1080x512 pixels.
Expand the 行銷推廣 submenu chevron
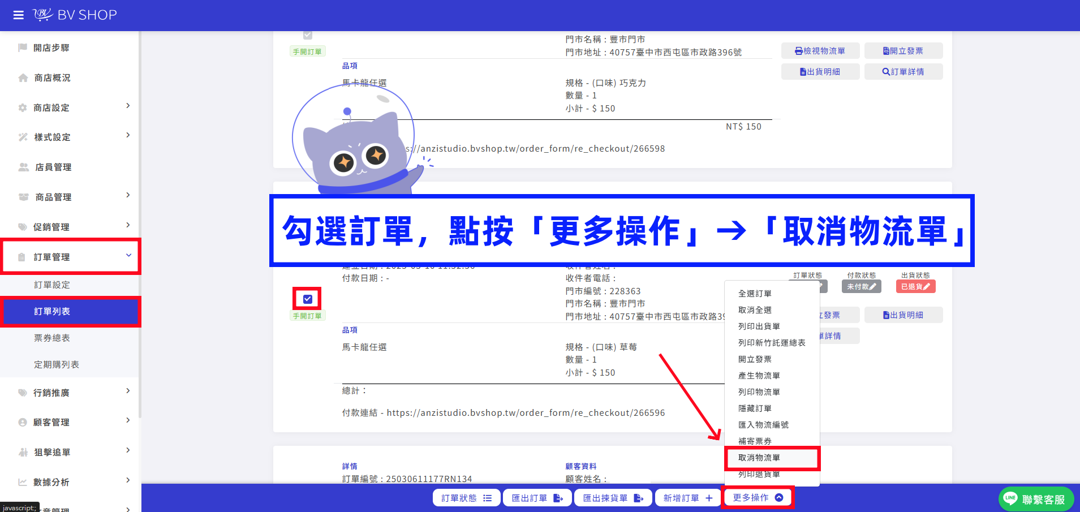(x=128, y=391)
